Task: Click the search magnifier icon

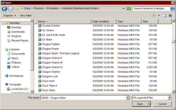Action: (x=172, y=8)
